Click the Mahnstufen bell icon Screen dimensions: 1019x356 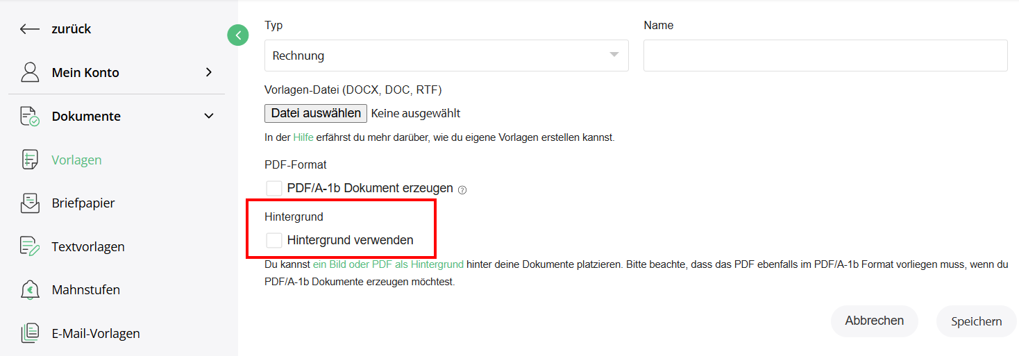click(30, 290)
